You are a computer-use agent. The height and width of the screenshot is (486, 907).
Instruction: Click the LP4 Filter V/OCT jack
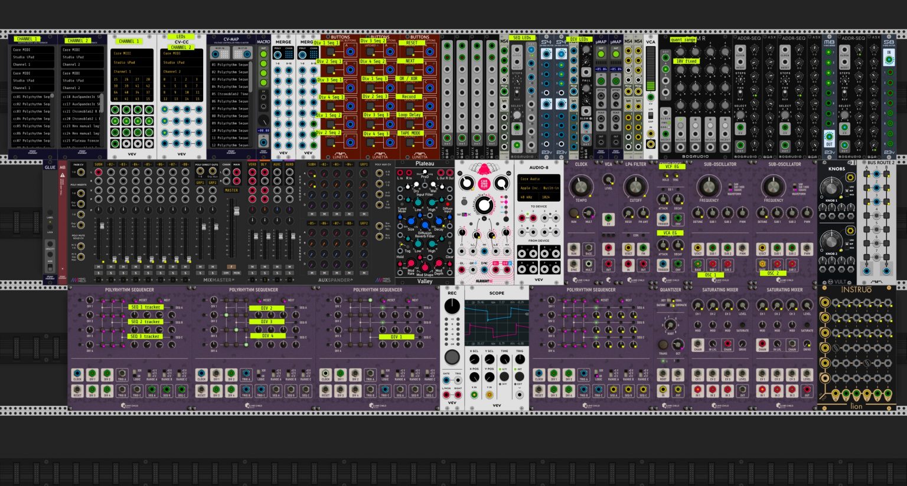tap(629, 249)
